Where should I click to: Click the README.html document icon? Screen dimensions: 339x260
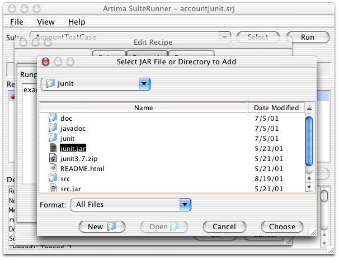[x=53, y=168]
